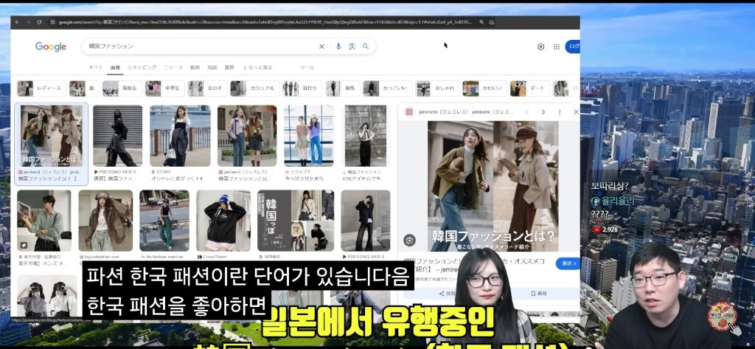Image resolution: width=755 pixels, height=349 pixels.
Task: Switch to the ショッピング tab
Action: pos(142,67)
